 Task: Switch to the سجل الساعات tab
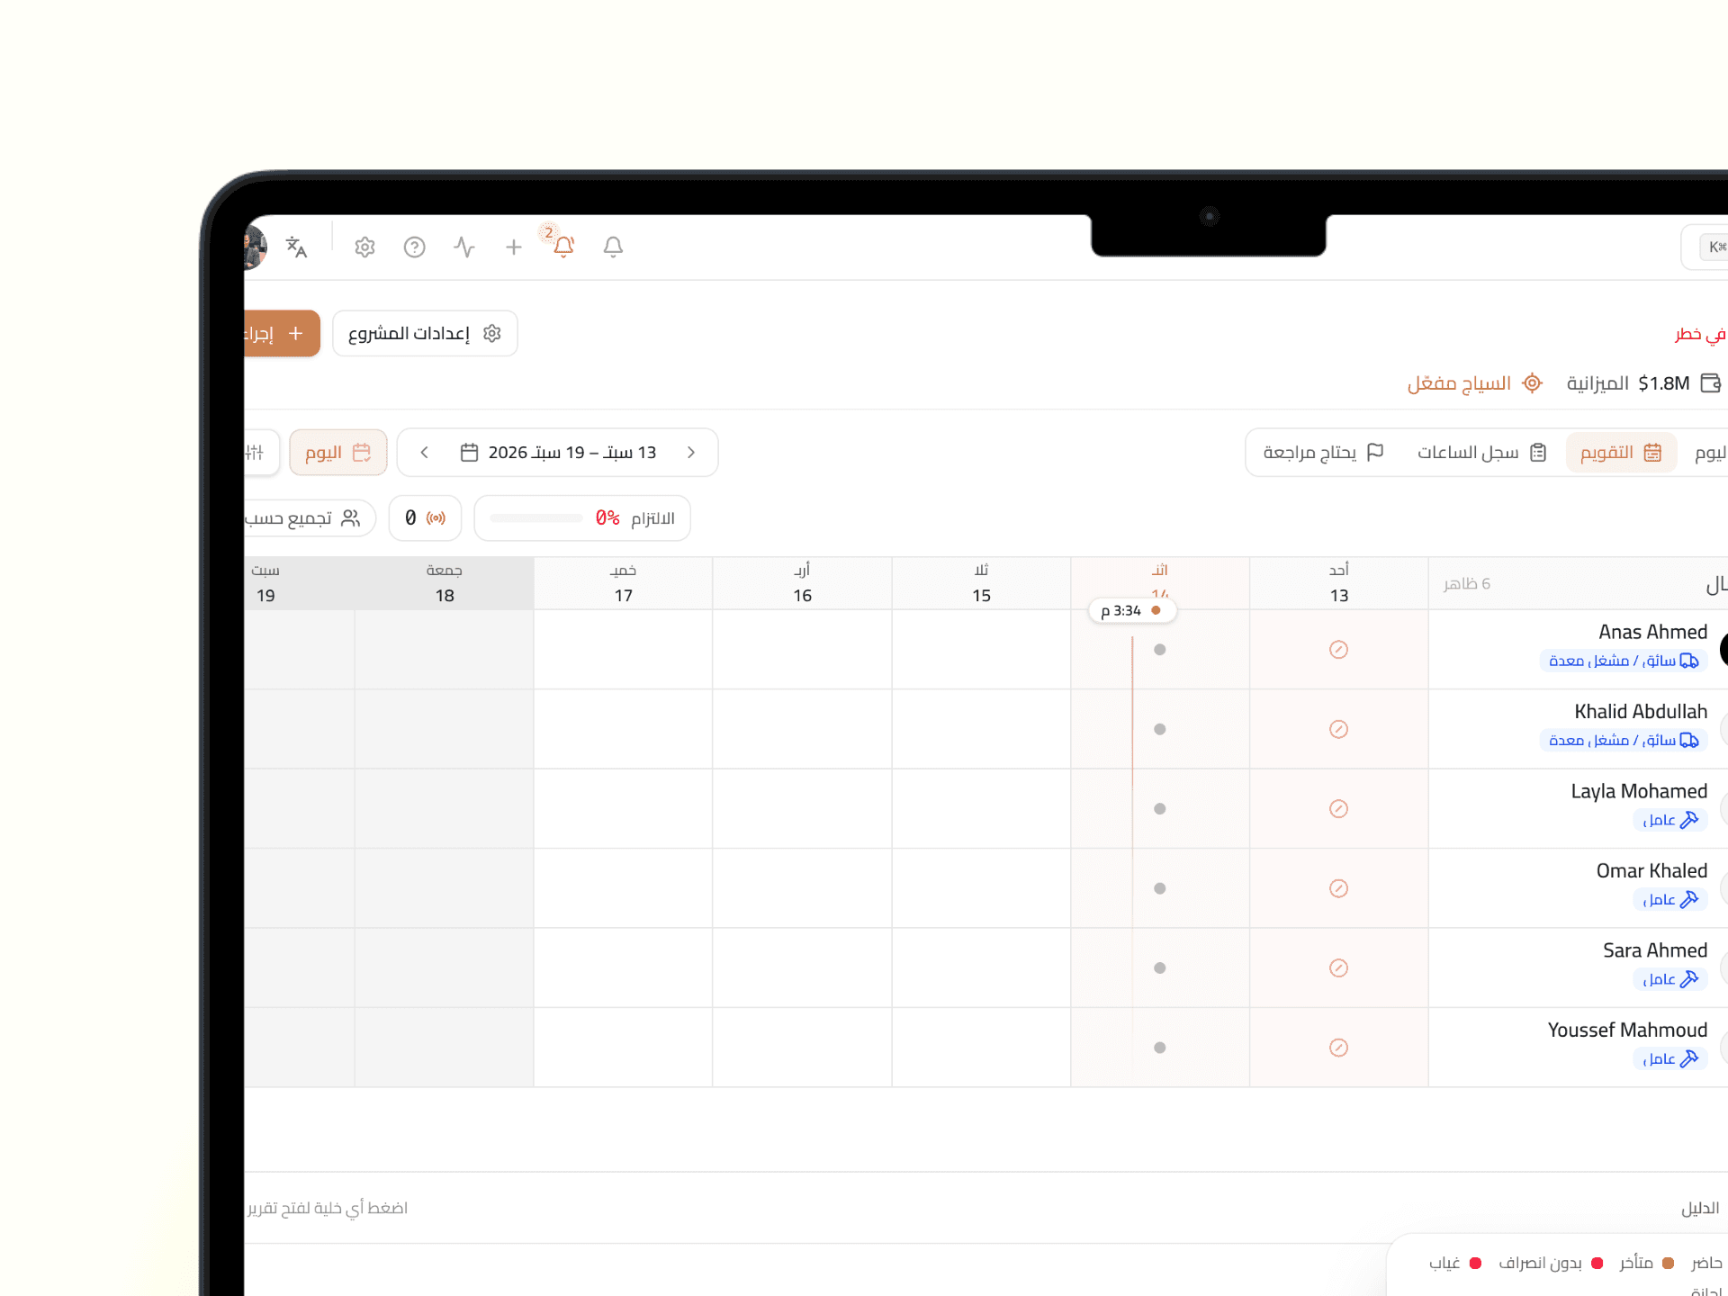[1481, 452]
